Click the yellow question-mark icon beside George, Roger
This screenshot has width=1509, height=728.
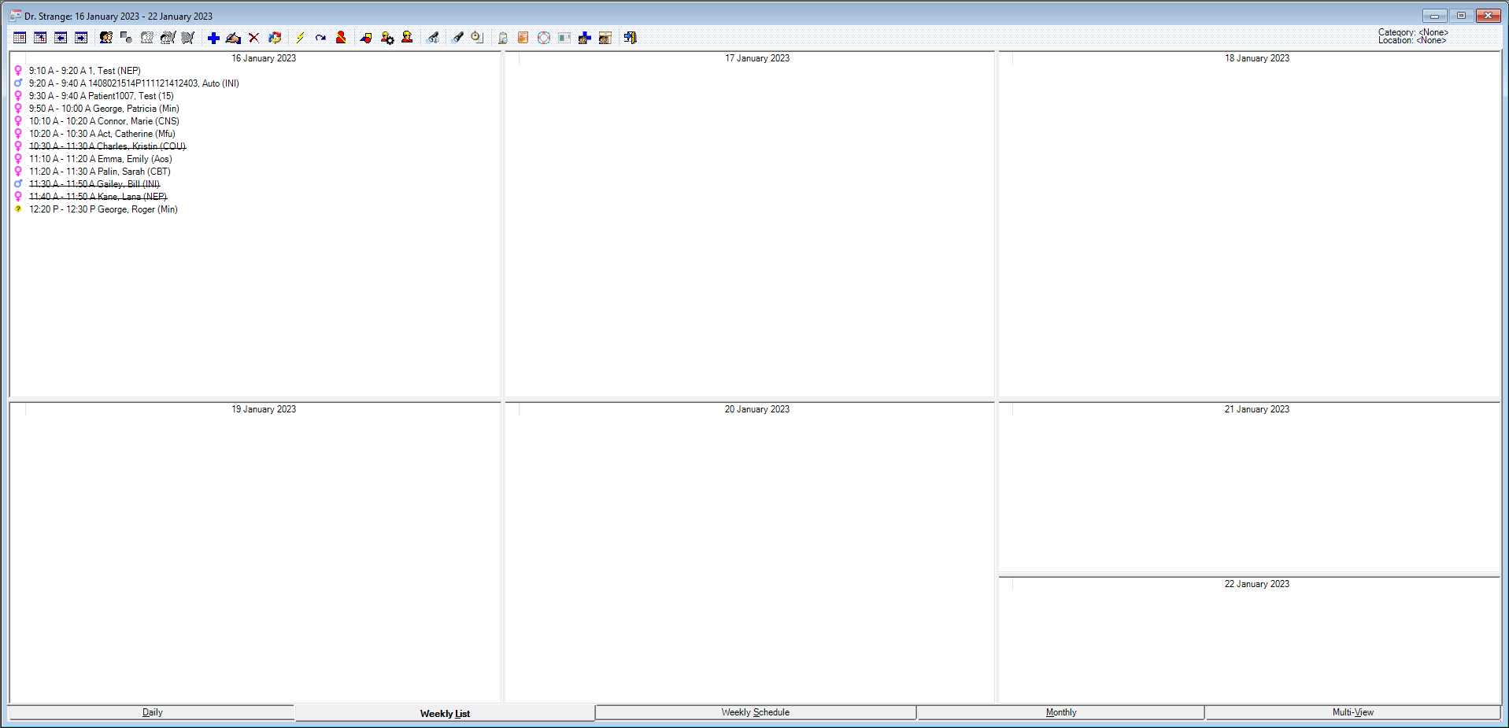18,209
